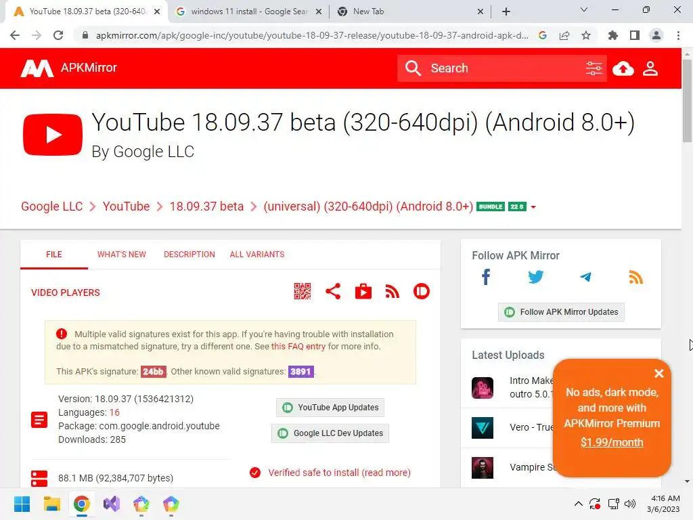Click the red RSS feed icon

click(392, 291)
